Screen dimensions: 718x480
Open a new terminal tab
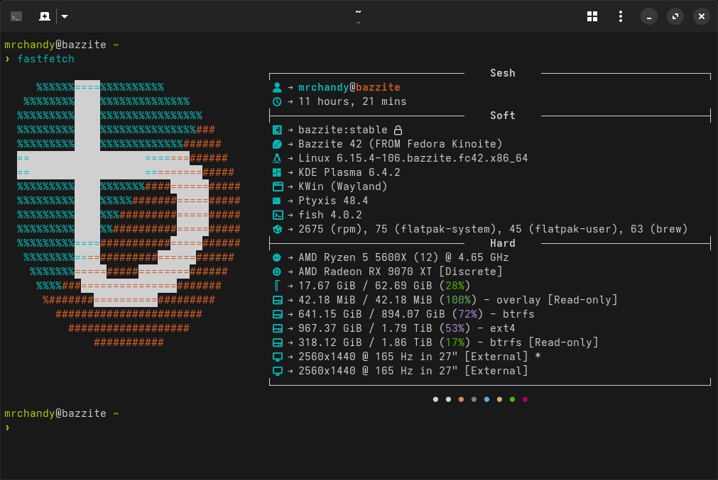(x=45, y=16)
